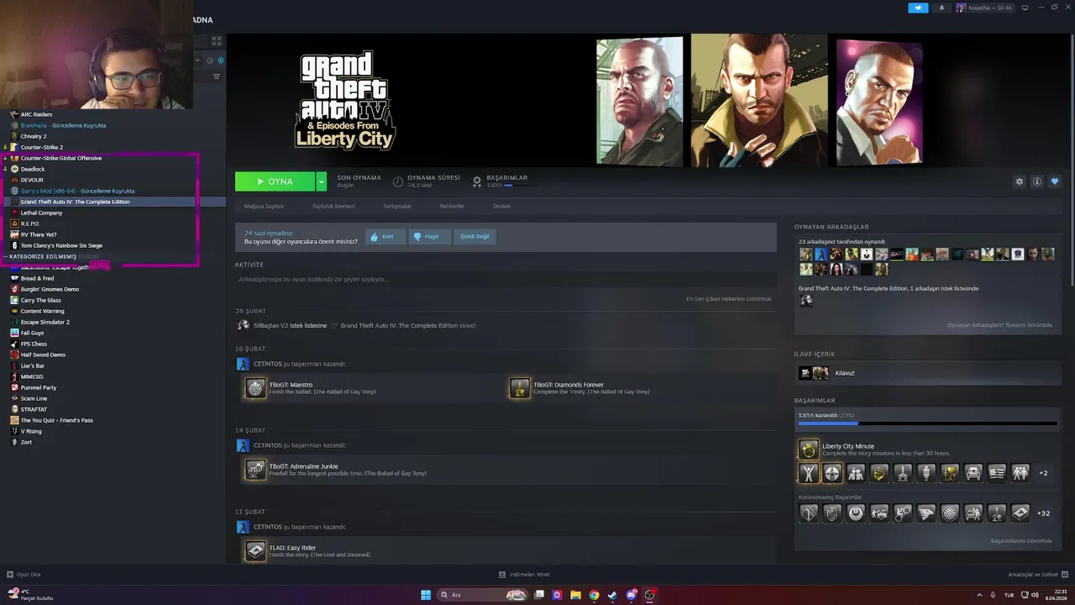
Task: Click Pummel Party game icon
Action: pos(14,387)
